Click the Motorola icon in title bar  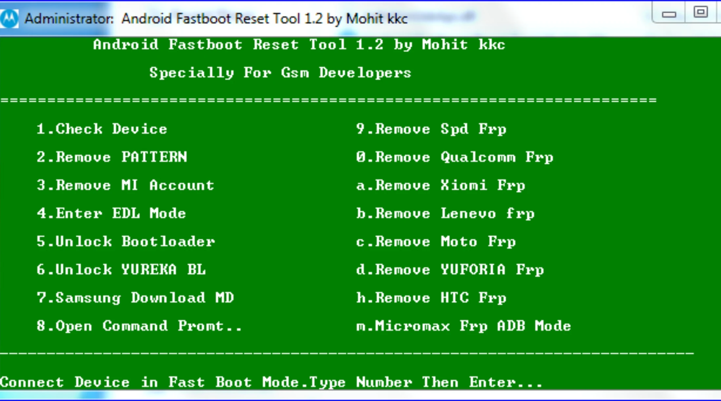coord(9,18)
